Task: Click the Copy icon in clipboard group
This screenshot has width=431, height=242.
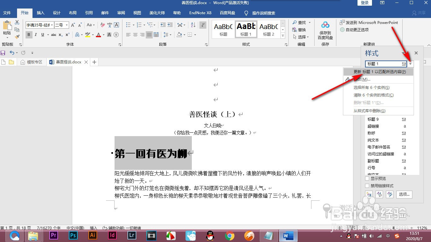Action: point(17,30)
